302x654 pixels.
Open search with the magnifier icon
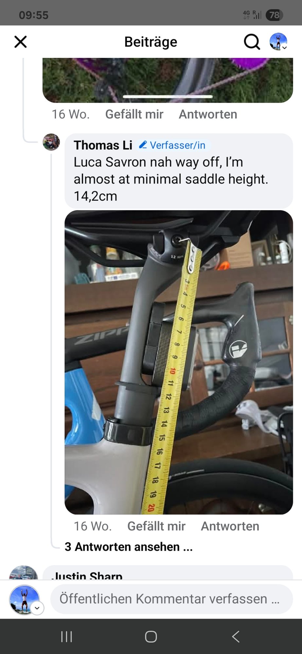(x=252, y=42)
